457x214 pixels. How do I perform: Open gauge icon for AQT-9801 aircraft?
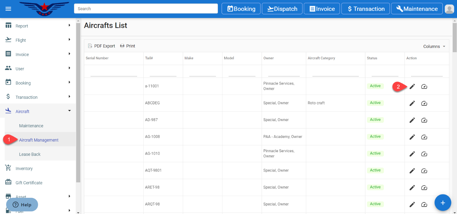click(x=424, y=171)
